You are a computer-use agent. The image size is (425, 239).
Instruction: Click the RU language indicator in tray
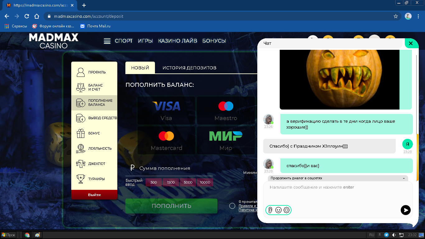(372, 235)
